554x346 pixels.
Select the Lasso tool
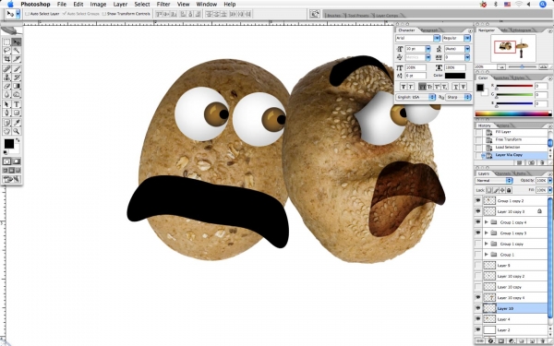6,51
